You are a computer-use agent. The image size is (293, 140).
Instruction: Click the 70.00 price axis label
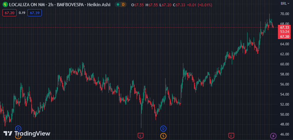pos(285,14)
